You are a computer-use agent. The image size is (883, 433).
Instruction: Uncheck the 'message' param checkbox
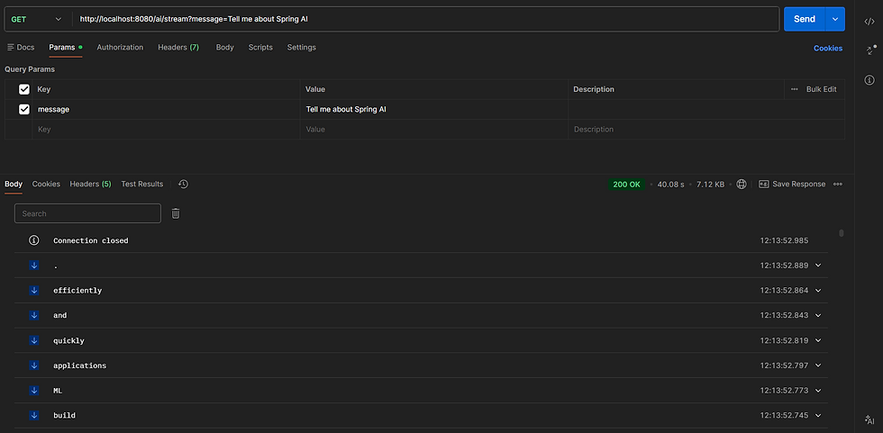(24, 109)
